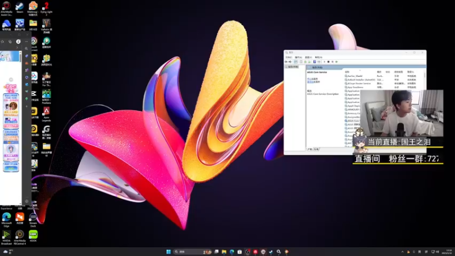The image size is (455, 256).
Task: Click the Restart Service icon in toolbar
Action: coord(337,62)
